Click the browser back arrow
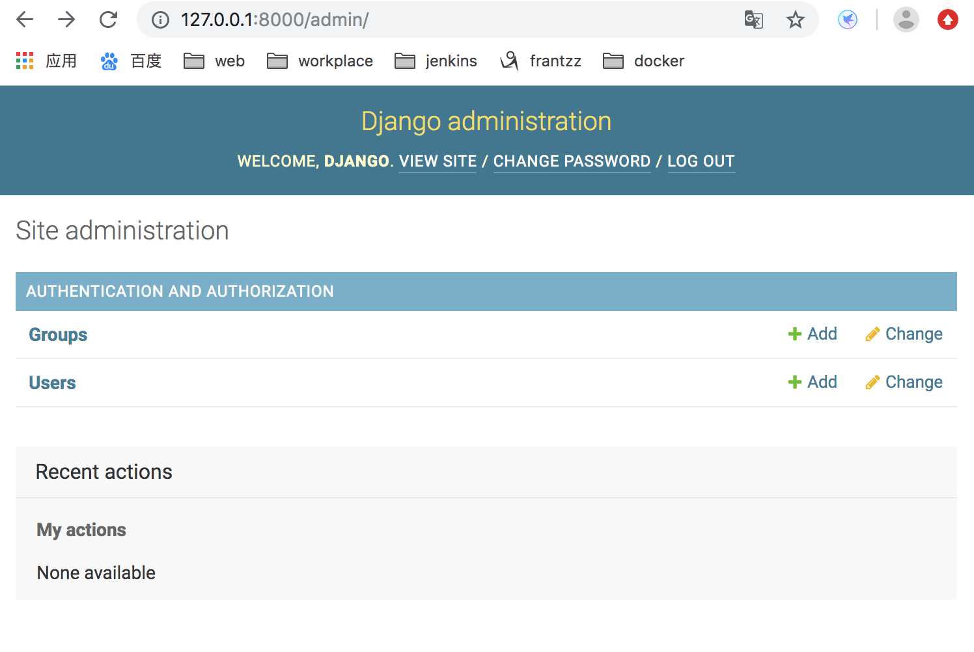The width and height of the screenshot is (974, 652). [x=25, y=20]
